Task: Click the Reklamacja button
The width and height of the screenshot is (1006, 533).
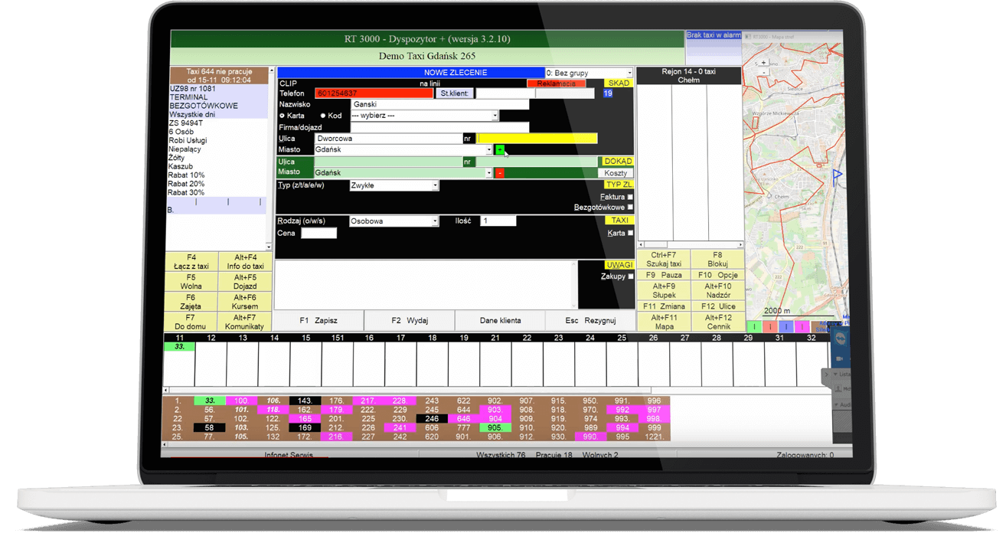Action: coord(556,83)
